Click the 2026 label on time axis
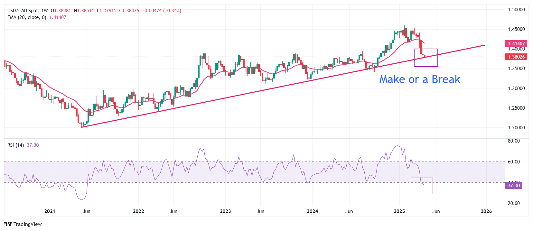Screen dimensions: 533x231 (486, 211)
